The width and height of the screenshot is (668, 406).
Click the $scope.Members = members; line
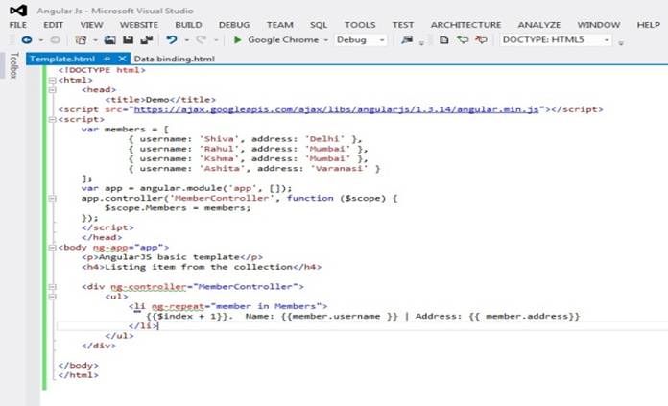coord(178,208)
